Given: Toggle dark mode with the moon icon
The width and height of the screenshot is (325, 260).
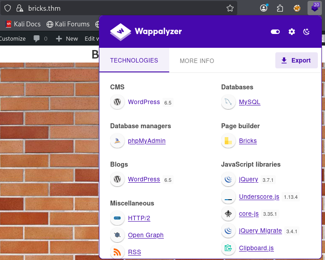Looking at the screenshot, I should 307,31.
